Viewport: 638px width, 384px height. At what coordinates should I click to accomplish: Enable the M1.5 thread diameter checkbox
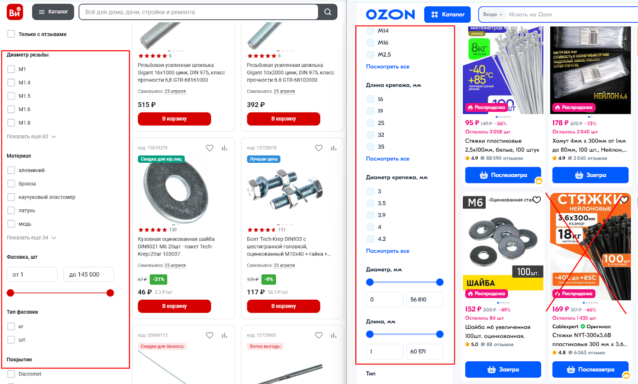tap(11, 96)
